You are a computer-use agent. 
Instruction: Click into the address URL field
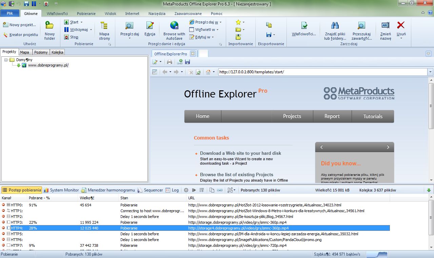tap(322, 72)
